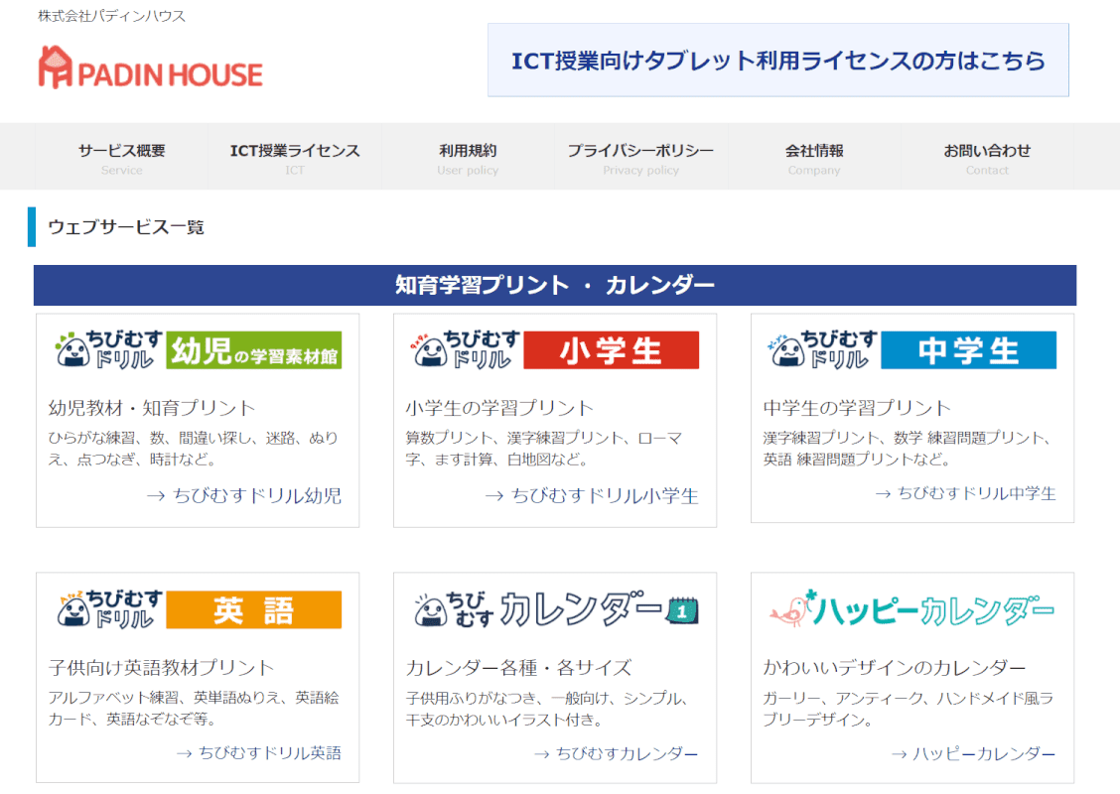1120x794 pixels.
Task: Click the かわいいデザインのカレンダー heading
Action: coord(895,668)
